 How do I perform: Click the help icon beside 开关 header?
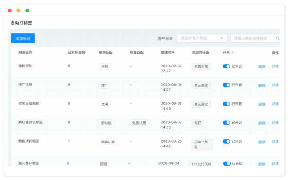(x=233, y=53)
